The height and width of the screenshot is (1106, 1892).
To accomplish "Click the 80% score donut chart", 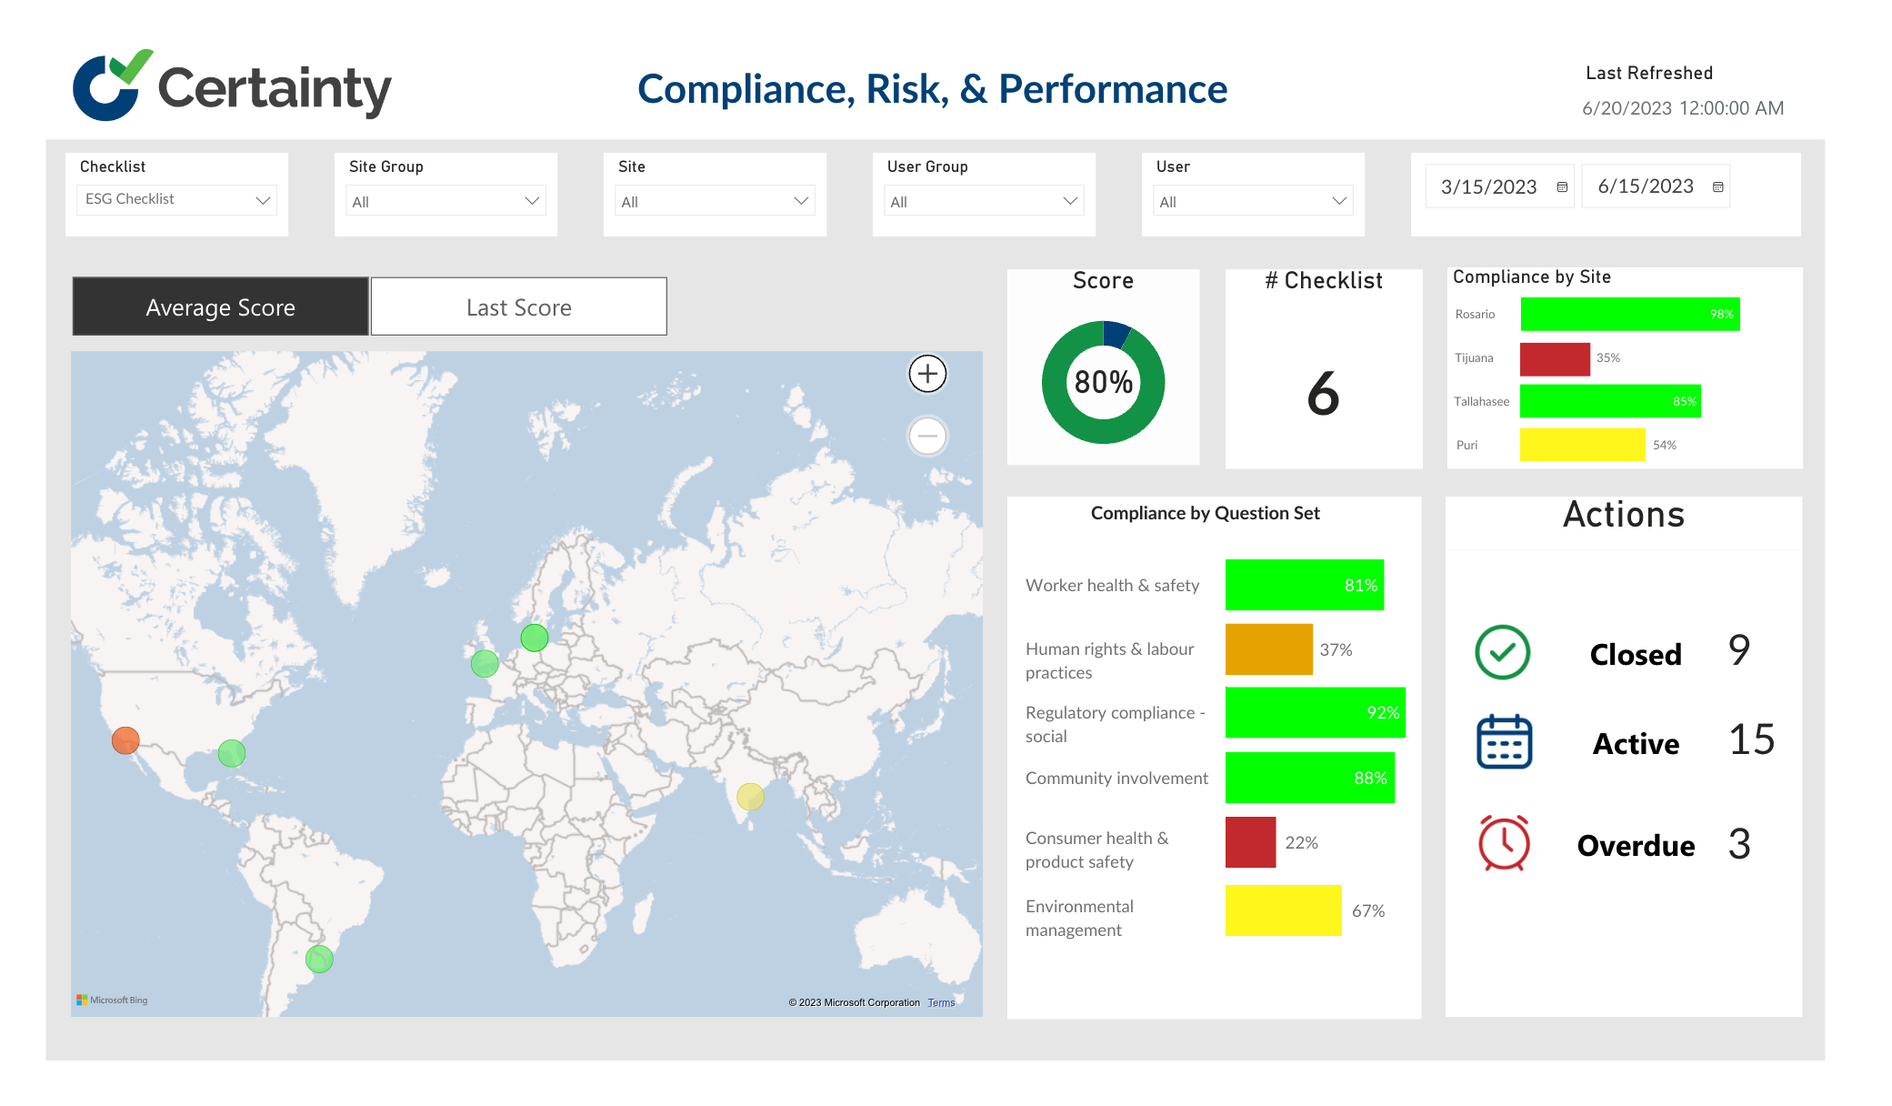I will tap(1103, 382).
